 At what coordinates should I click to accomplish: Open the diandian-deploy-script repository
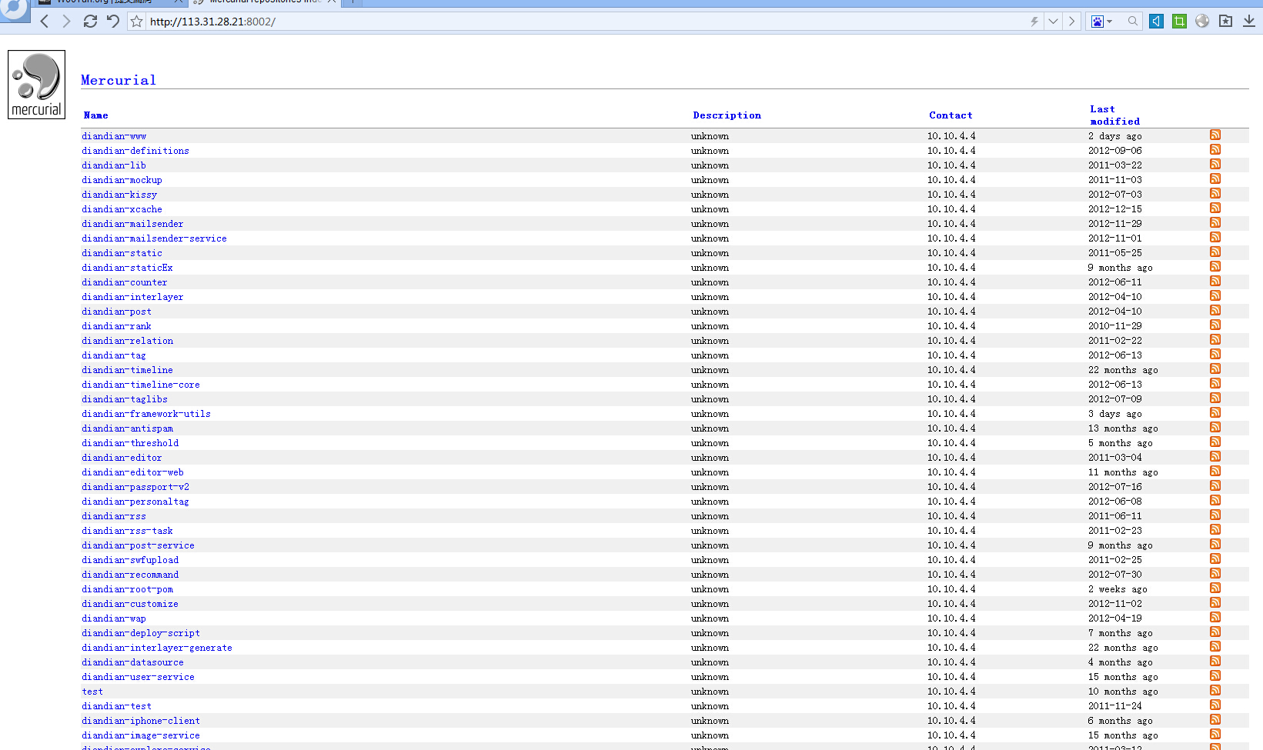point(141,633)
